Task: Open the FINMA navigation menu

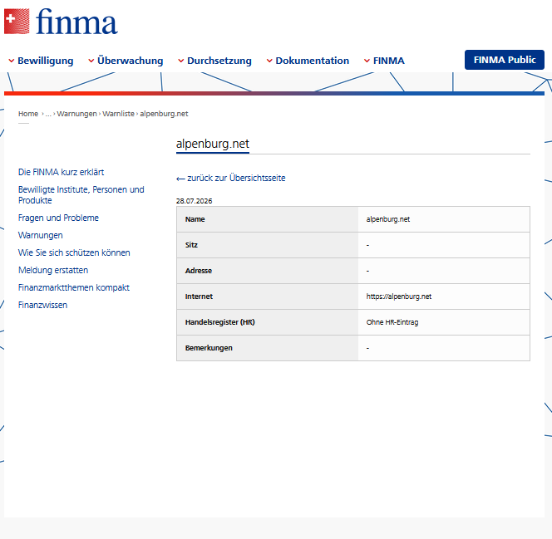Action: [x=389, y=61]
